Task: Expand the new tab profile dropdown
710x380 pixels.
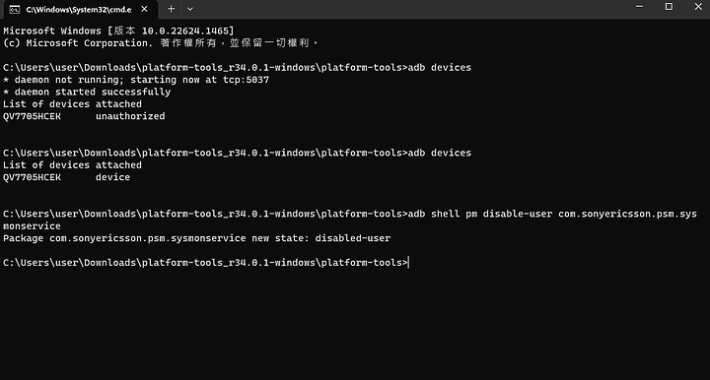Action: click(190, 9)
